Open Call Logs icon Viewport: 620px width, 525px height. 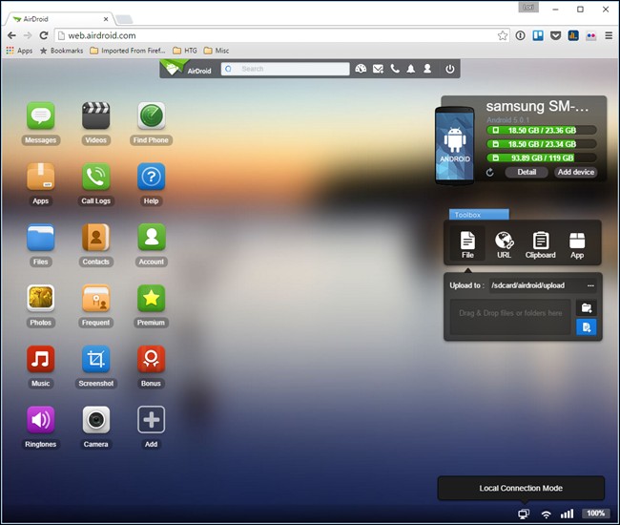95,177
